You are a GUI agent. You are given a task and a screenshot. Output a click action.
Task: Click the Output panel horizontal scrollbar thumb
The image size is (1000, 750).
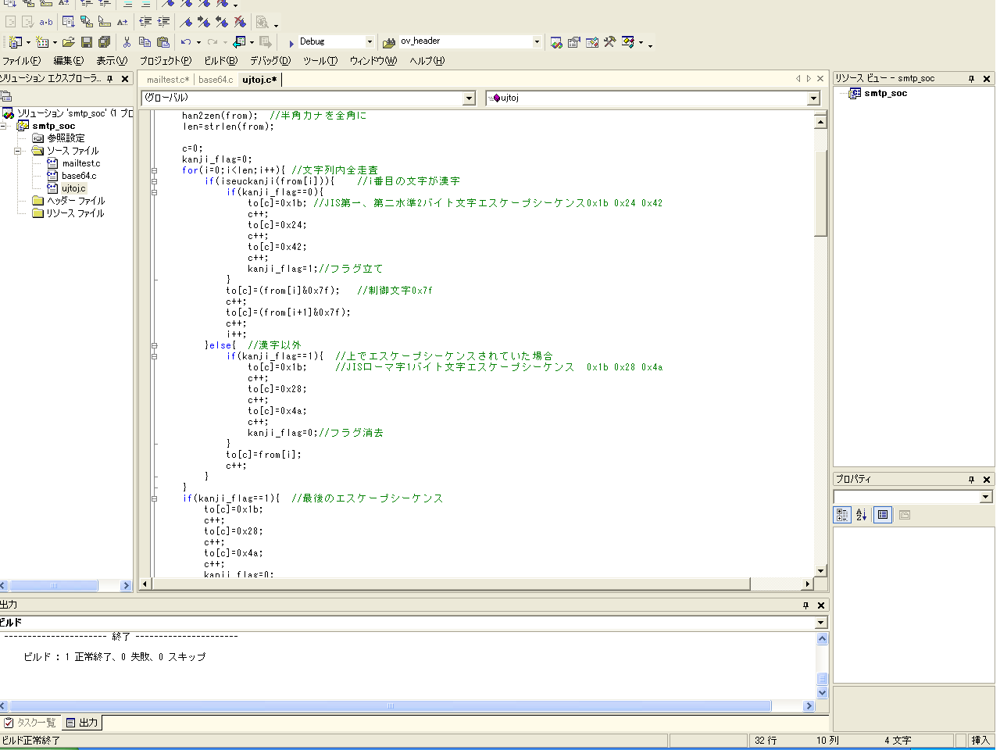click(x=390, y=705)
